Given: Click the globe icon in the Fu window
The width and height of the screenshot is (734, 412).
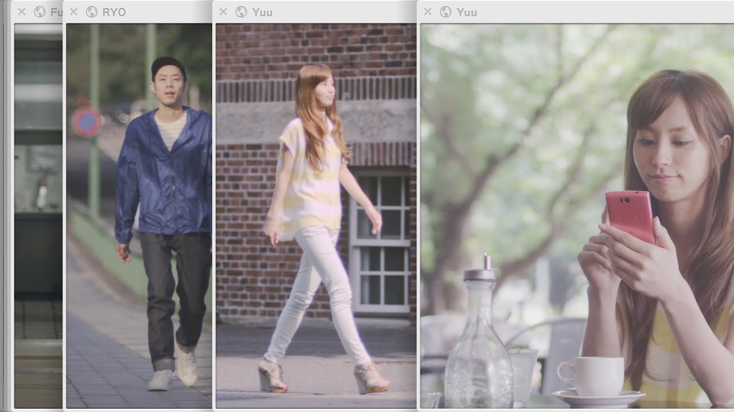Looking at the screenshot, I should point(40,11).
